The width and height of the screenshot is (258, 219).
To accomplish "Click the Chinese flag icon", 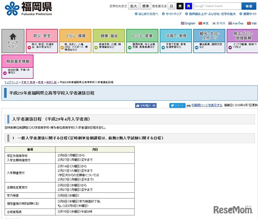I will pos(200,23).
